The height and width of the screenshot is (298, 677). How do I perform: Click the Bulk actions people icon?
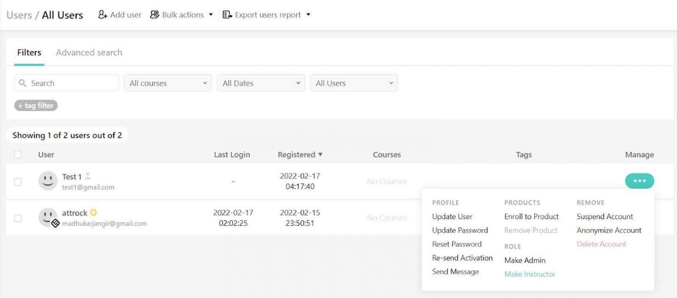coord(155,15)
